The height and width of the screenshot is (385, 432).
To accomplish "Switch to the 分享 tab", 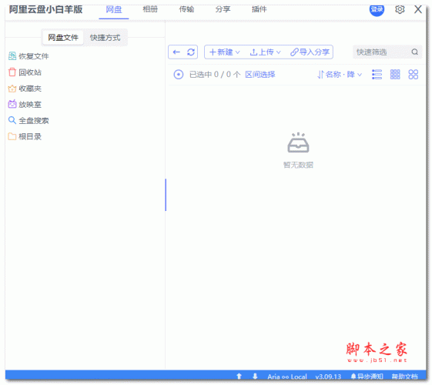I will point(223,9).
